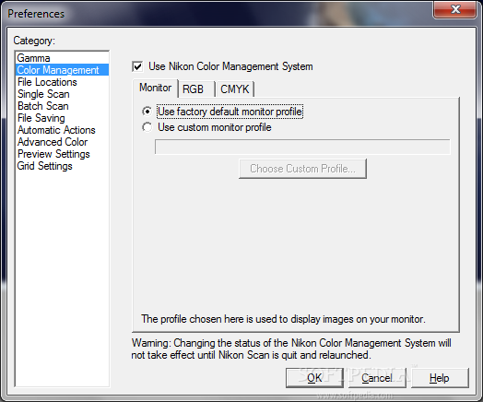Toggle Use Nikon Color Management System checkbox
Viewport: 483px width, 402px height.
137,66
